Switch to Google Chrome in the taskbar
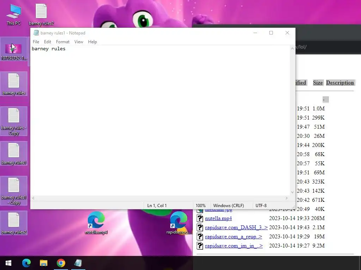This screenshot has width=361, height=270. pyautogui.click(x=61, y=263)
